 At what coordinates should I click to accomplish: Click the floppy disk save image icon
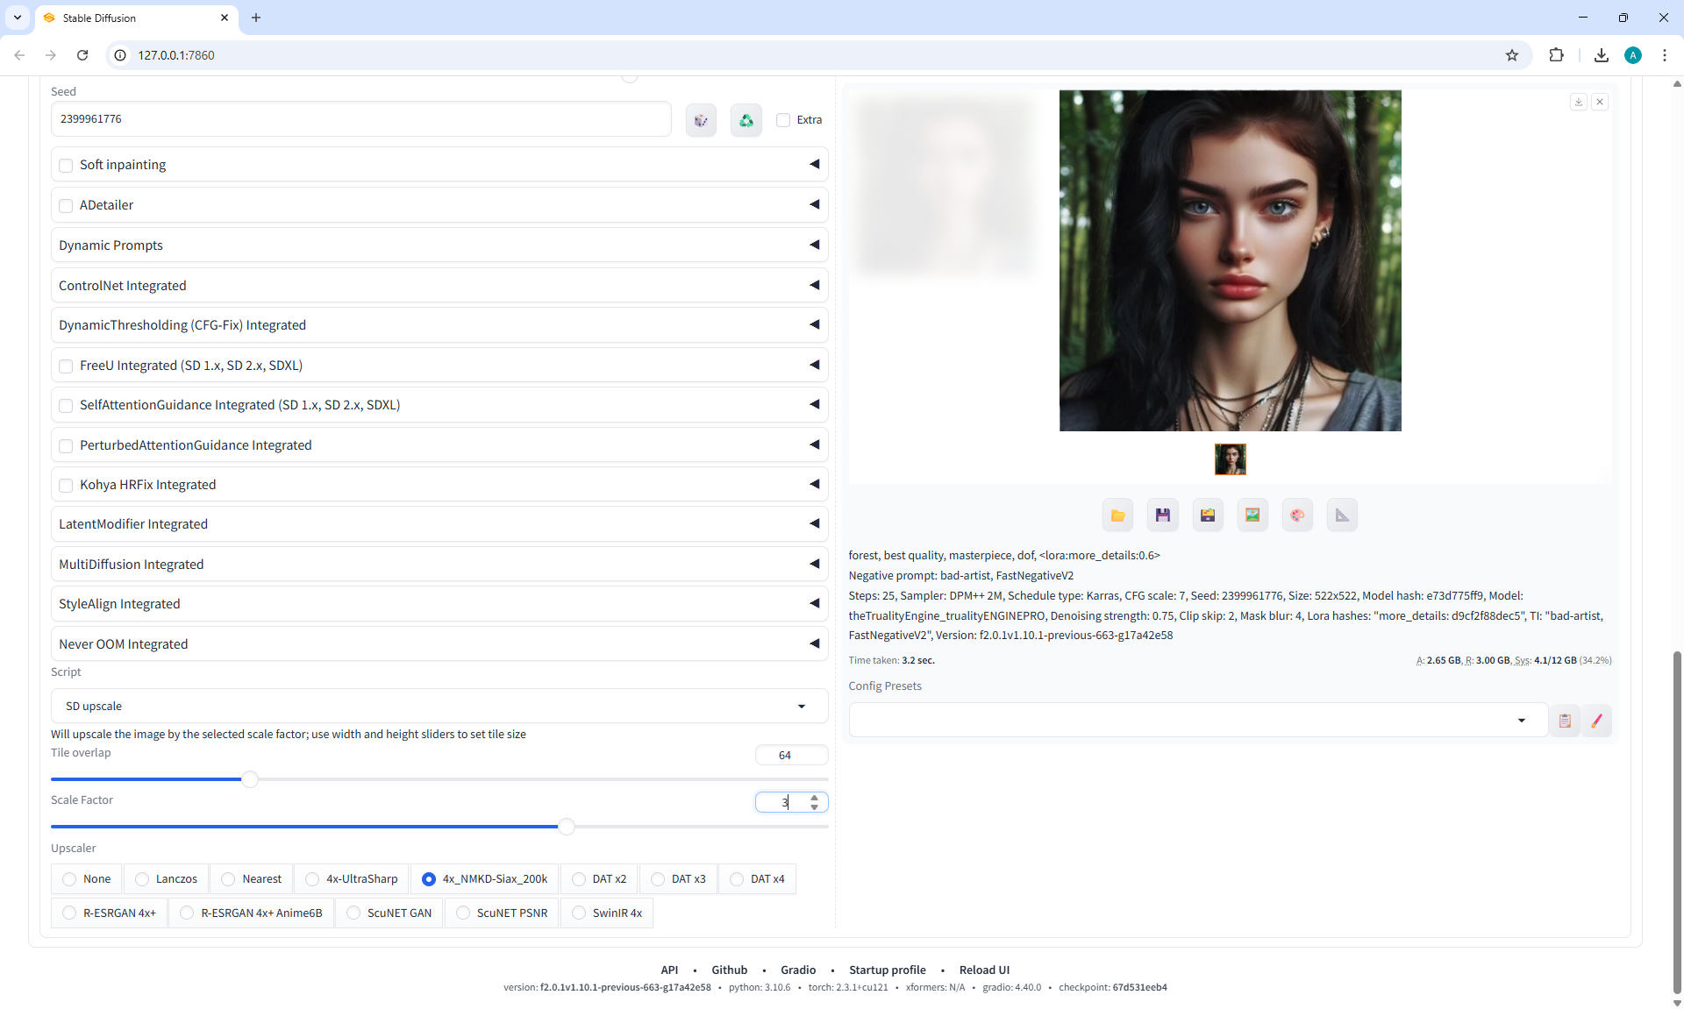(1162, 515)
